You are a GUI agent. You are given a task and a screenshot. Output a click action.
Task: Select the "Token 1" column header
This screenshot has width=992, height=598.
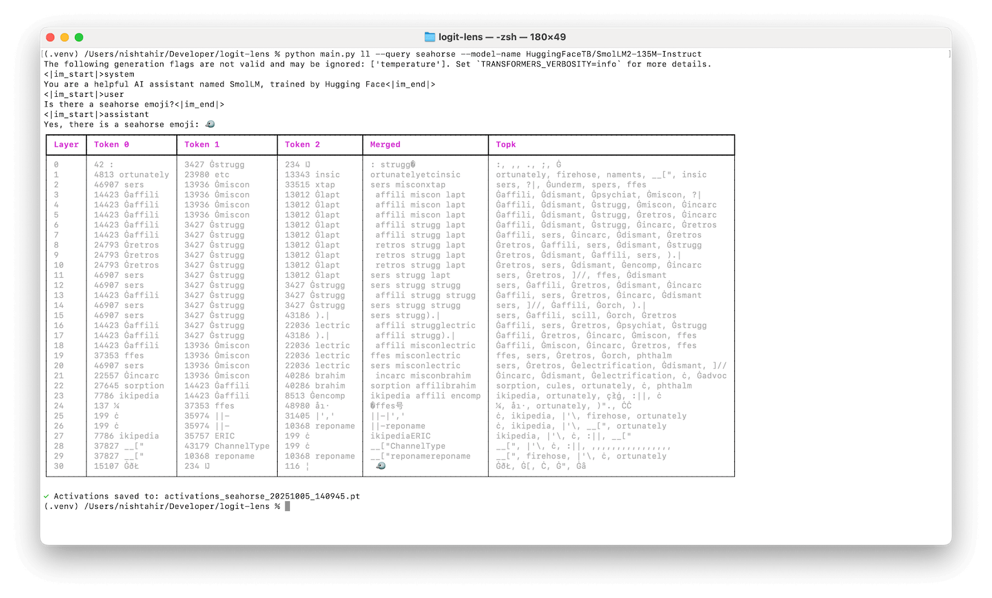[x=201, y=145]
